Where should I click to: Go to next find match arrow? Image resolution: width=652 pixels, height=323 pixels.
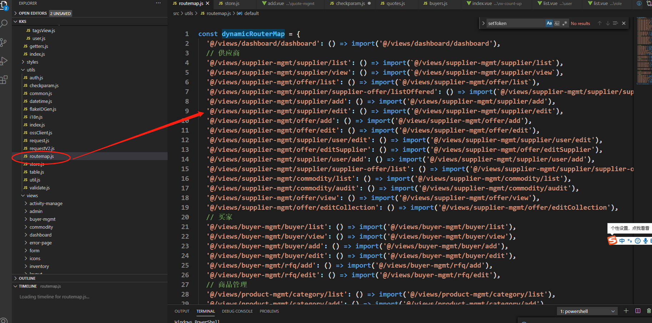[x=607, y=23]
